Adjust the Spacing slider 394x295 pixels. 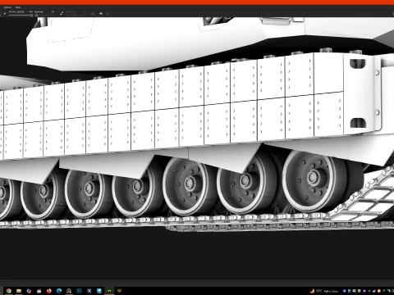[x=45, y=16]
